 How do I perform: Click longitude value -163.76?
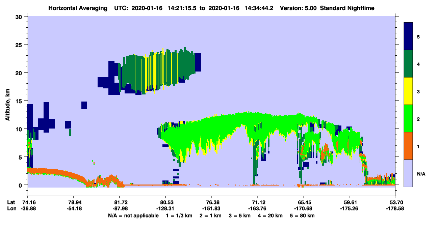[x=257, y=209]
